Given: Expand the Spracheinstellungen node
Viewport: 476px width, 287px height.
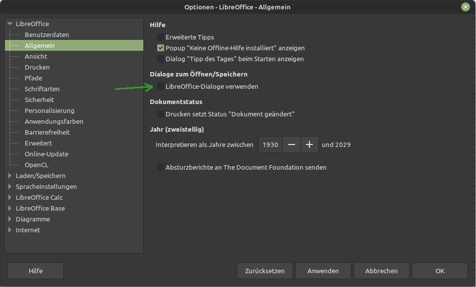Looking at the screenshot, I should (x=10, y=186).
